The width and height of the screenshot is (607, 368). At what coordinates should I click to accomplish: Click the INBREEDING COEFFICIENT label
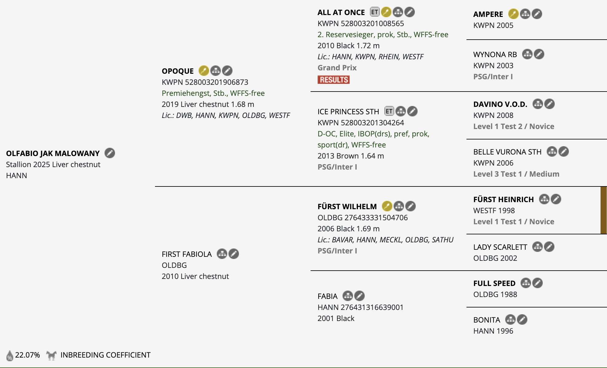105,355
